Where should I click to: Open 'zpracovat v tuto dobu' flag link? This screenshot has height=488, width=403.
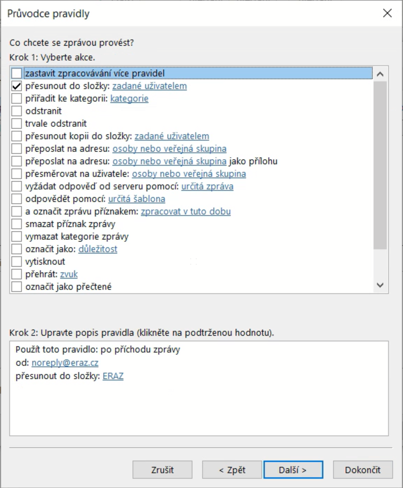(x=186, y=211)
